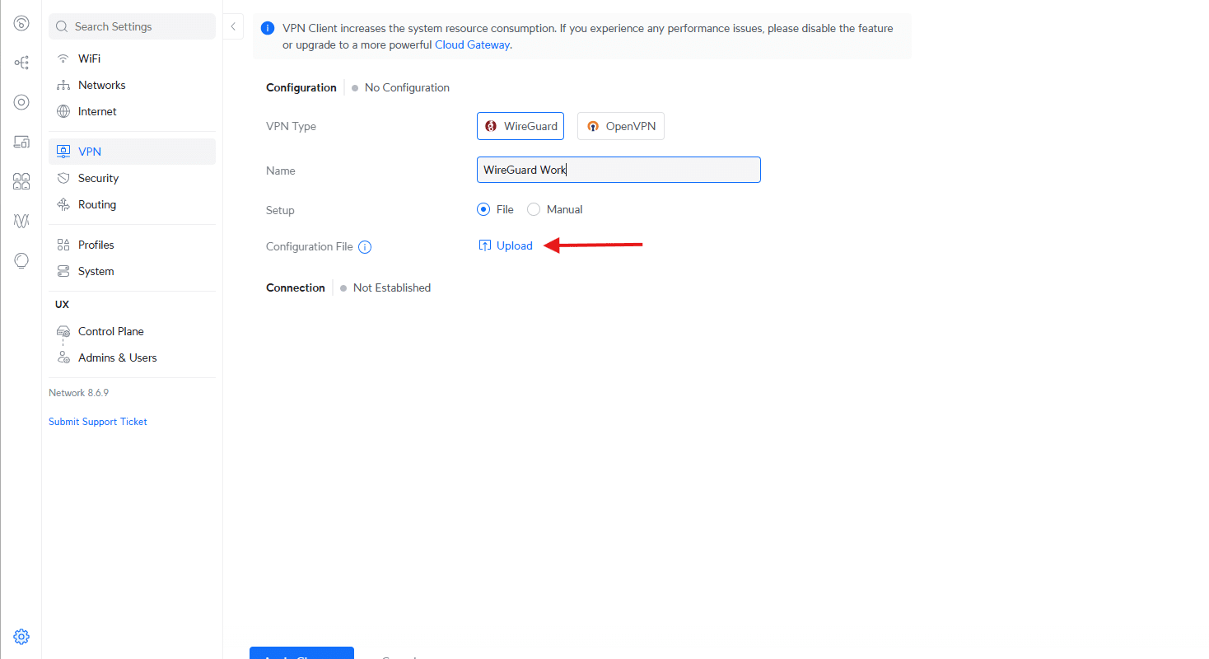Open the circular Dashboard icon in rail
The image size is (1209, 659).
tap(21, 102)
